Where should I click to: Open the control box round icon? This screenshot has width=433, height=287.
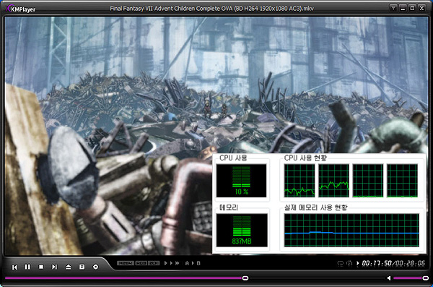coord(95,267)
